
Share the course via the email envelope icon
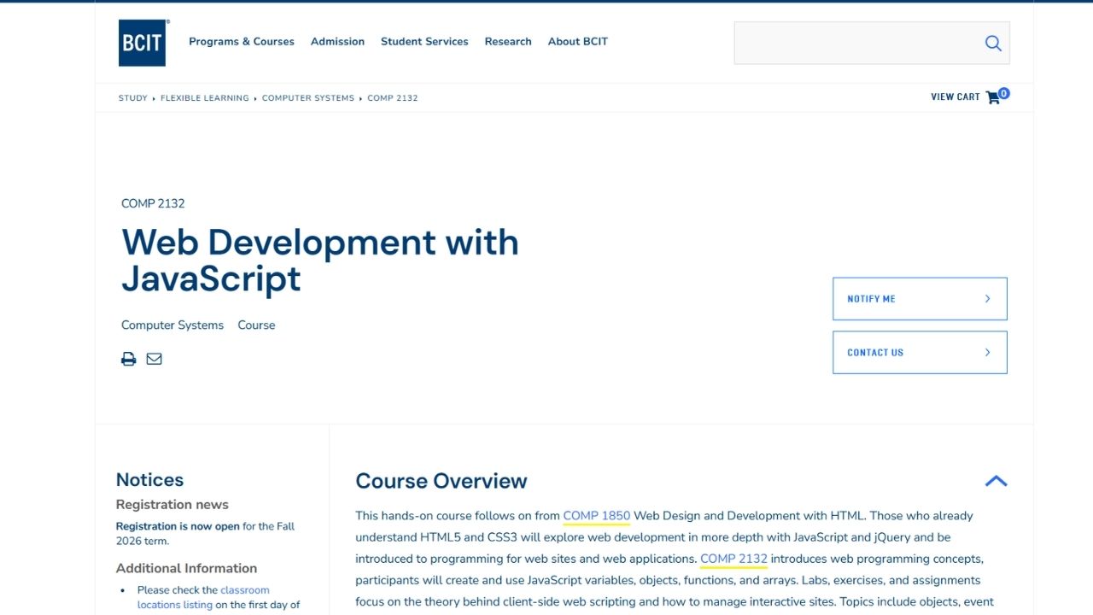pyautogui.click(x=154, y=359)
